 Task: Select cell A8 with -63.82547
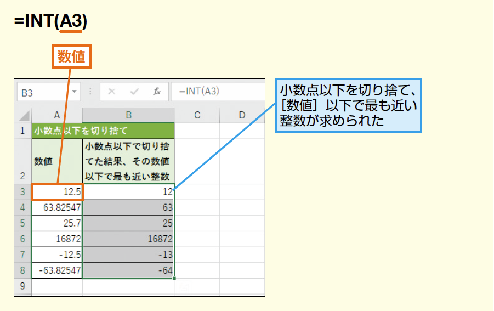(x=57, y=270)
